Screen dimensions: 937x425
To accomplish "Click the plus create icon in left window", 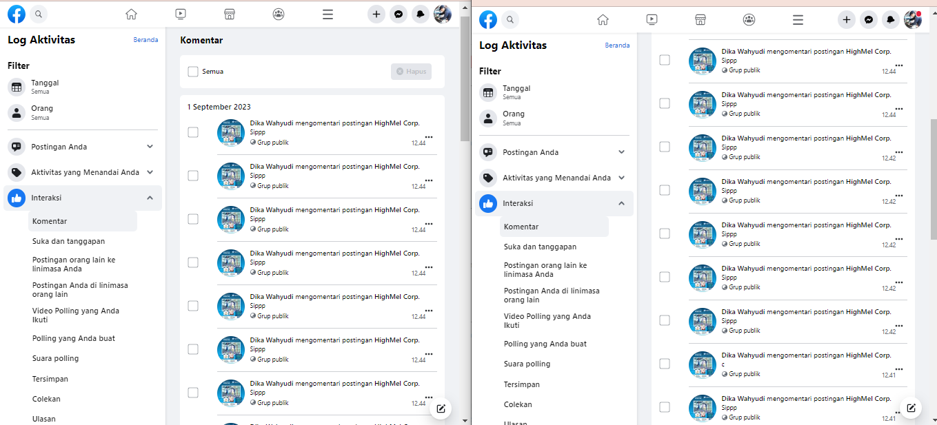I will [x=376, y=14].
